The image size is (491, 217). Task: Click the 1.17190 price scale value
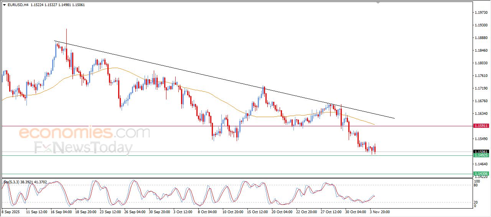point(481,88)
